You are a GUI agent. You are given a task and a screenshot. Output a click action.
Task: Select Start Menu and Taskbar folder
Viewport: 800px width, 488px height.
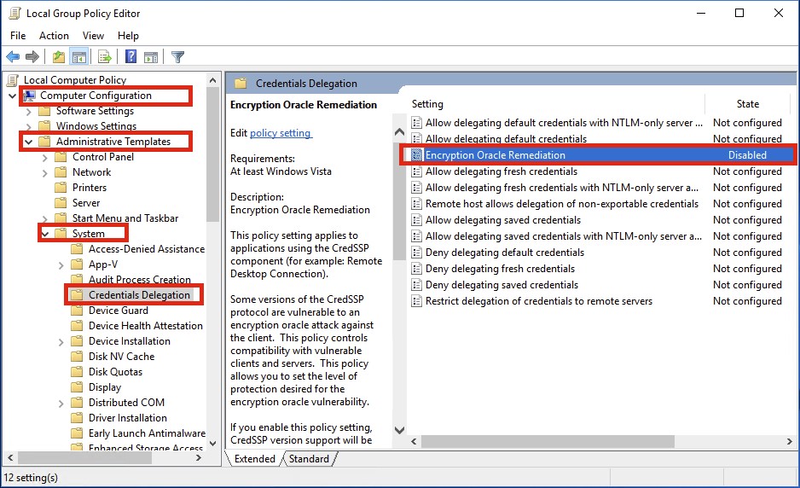point(125,218)
